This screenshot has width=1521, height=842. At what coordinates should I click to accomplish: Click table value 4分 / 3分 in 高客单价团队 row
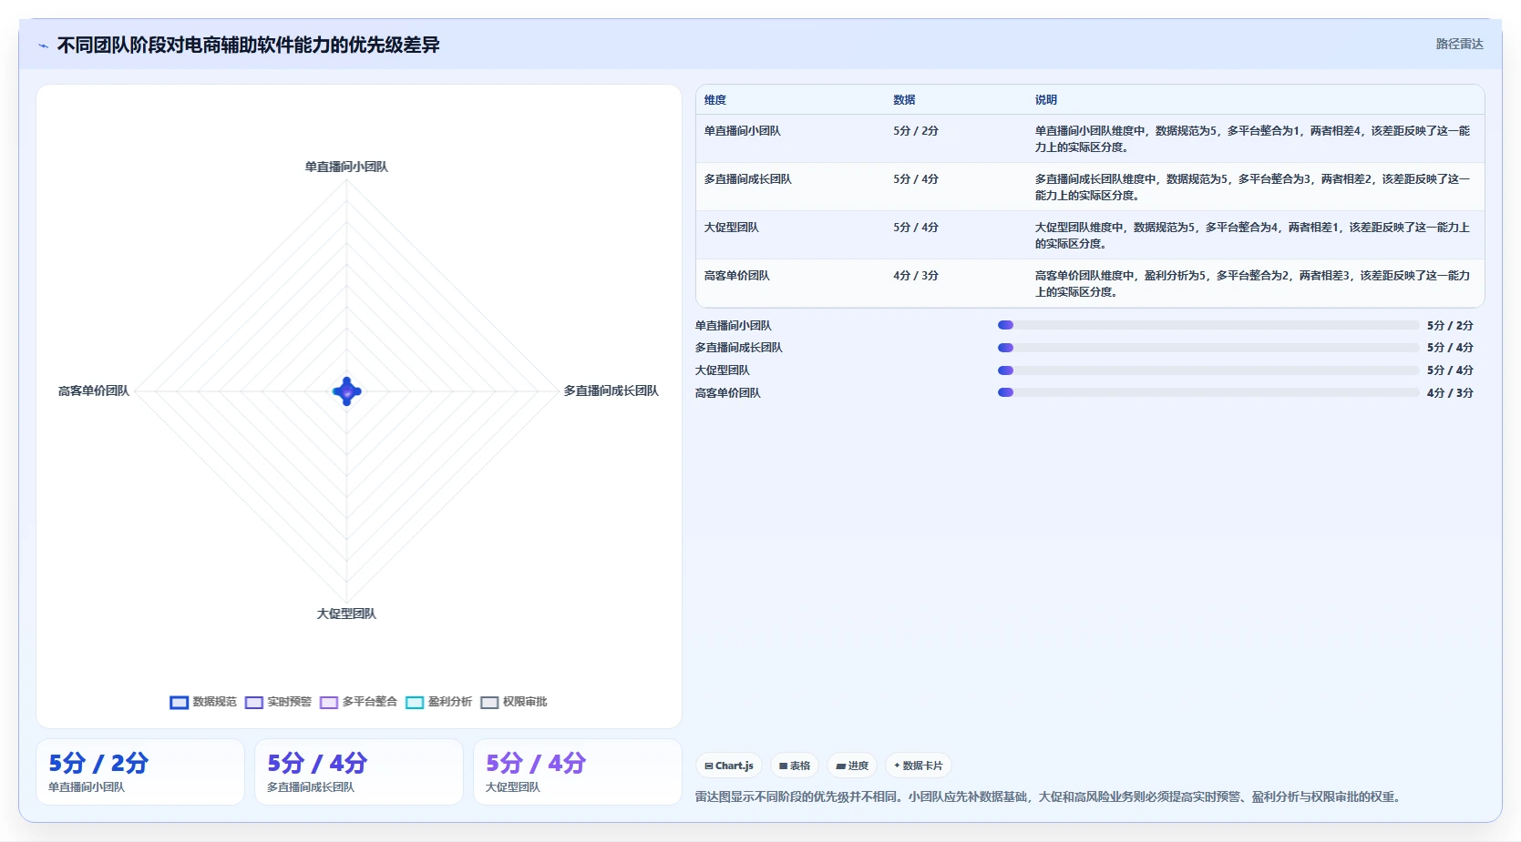click(x=915, y=276)
